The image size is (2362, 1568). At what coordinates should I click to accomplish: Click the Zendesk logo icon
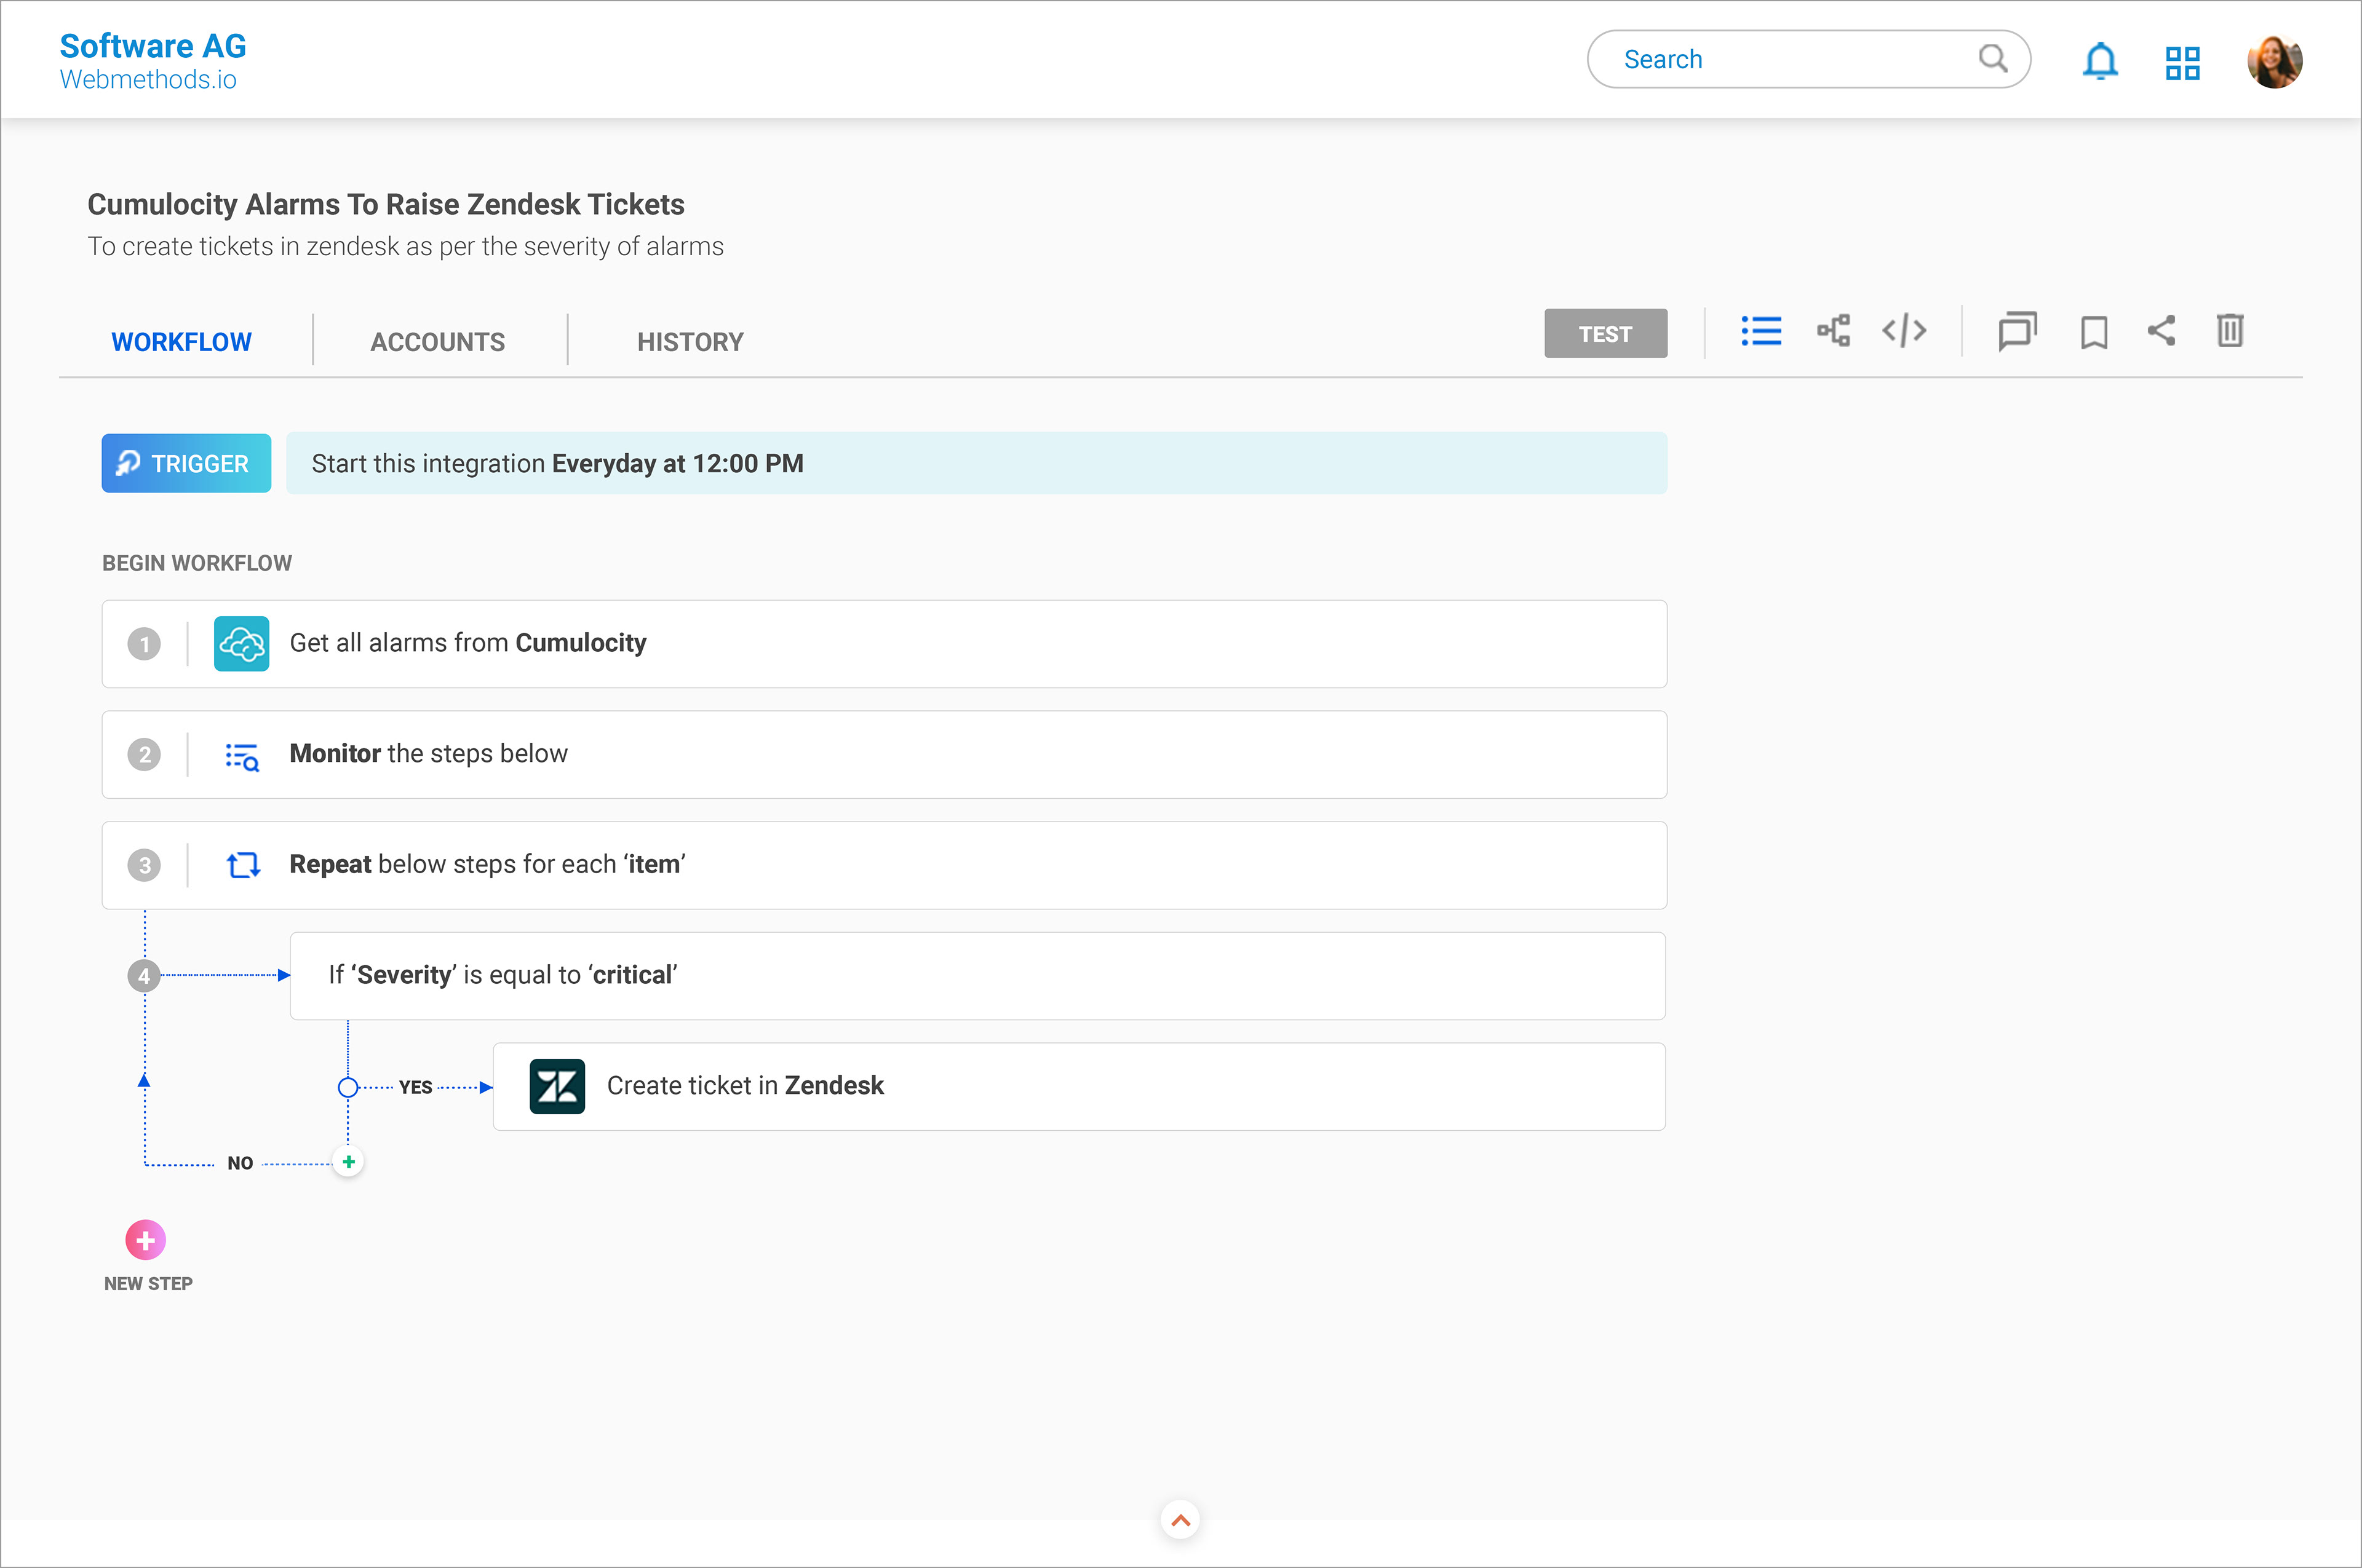pos(556,1087)
